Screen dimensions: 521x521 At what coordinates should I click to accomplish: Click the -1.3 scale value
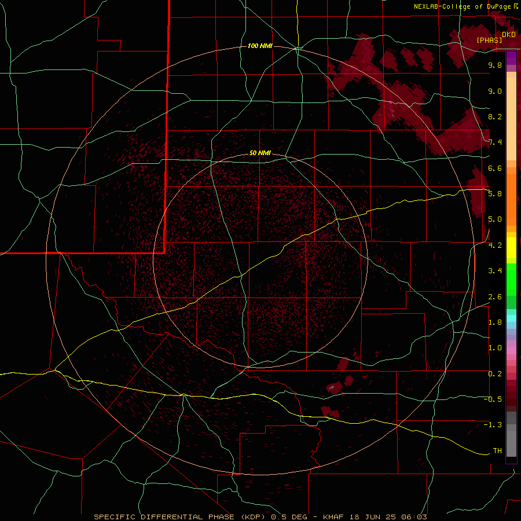pyautogui.click(x=493, y=425)
